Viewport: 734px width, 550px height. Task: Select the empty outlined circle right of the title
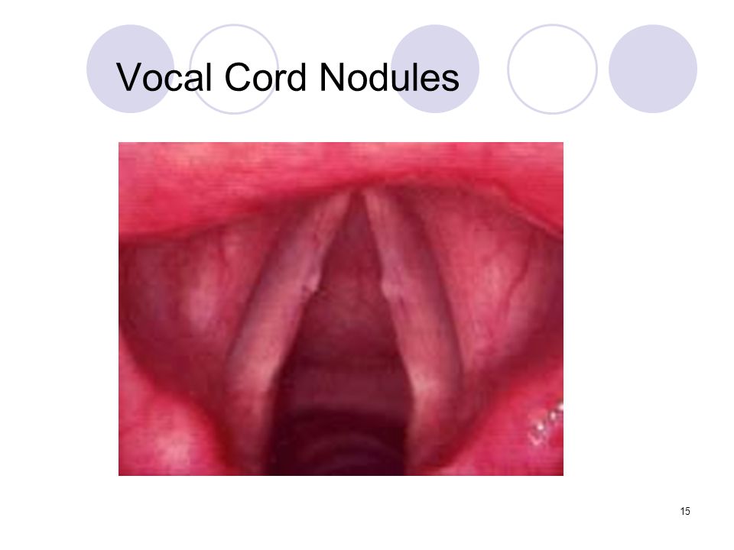(552, 69)
